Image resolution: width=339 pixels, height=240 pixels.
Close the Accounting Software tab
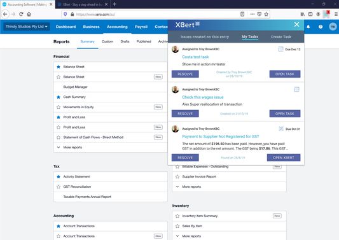pyautogui.click(x=51, y=4)
